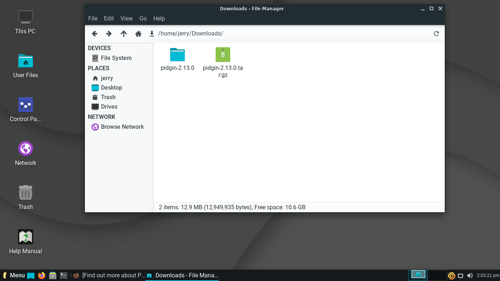Click the volume icon in system tray
The width and height of the screenshot is (500, 281).
(x=470, y=276)
